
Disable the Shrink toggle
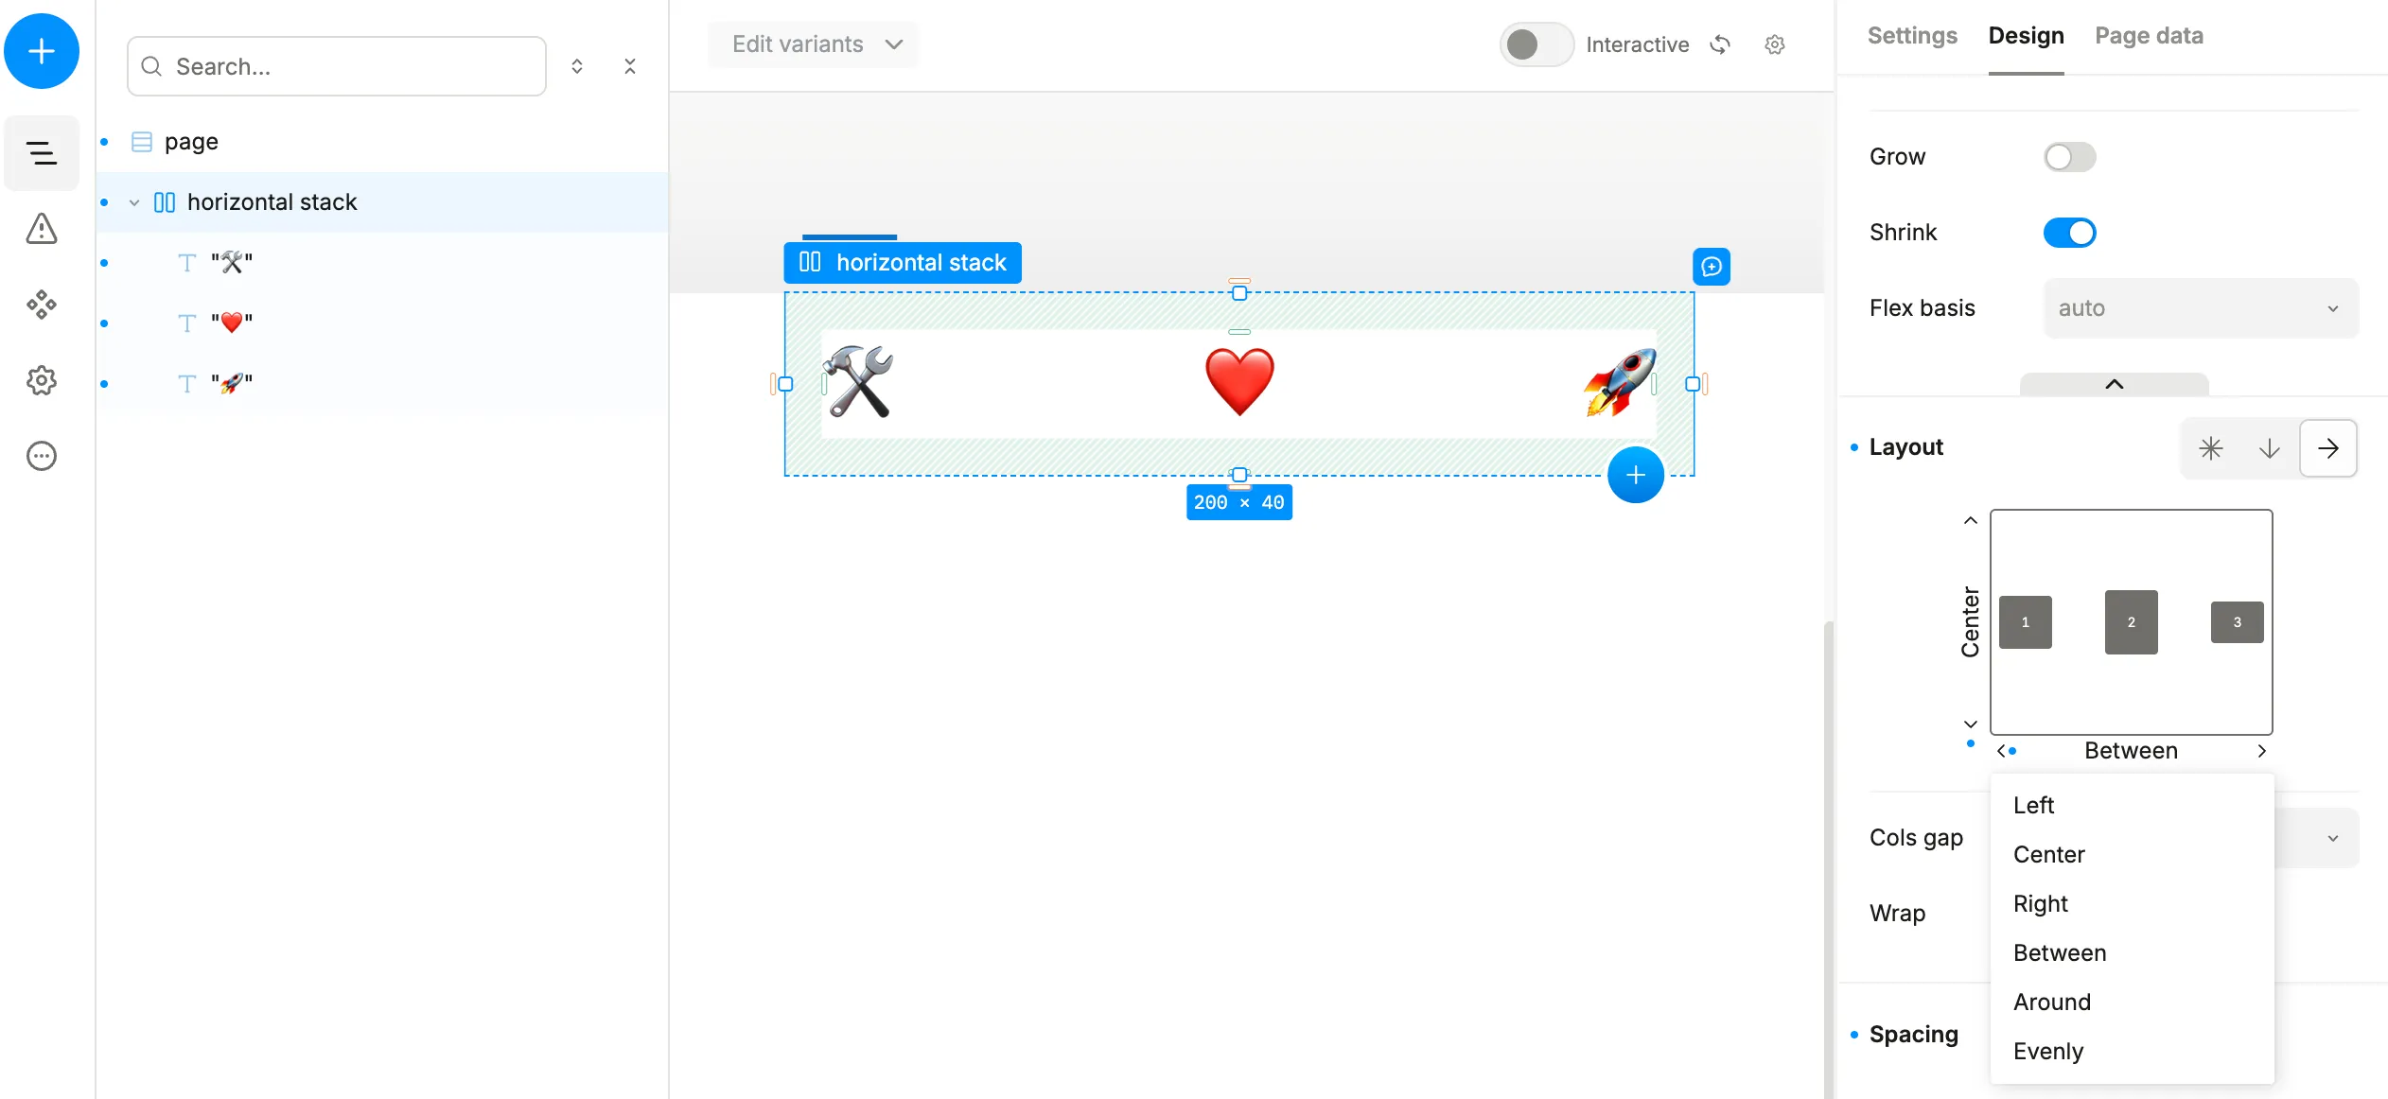tap(2069, 233)
